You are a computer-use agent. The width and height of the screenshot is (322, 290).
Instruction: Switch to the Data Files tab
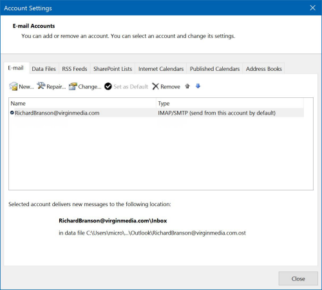pyautogui.click(x=44, y=69)
